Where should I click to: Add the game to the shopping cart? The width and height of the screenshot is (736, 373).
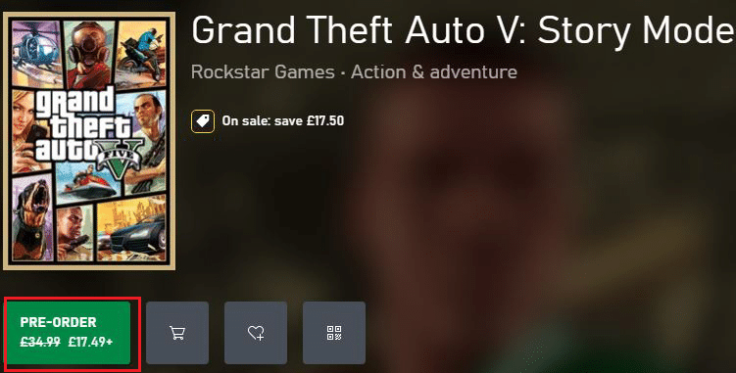pyautogui.click(x=177, y=333)
